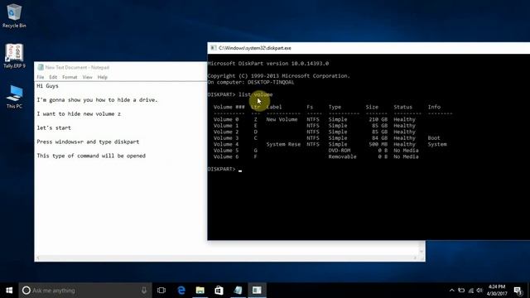
Task: Click the Volume 3 row in diskpart
Action: 327,138
